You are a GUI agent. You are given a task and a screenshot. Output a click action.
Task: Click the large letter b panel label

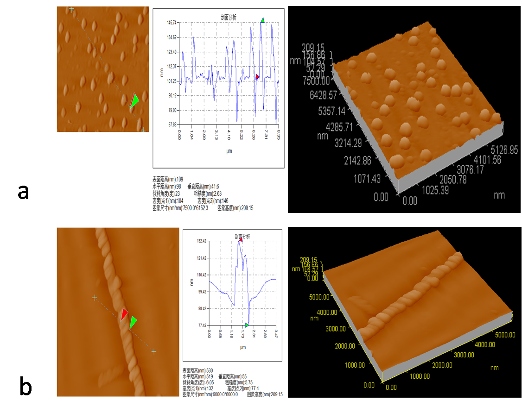pyautogui.click(x=25, y=386)
